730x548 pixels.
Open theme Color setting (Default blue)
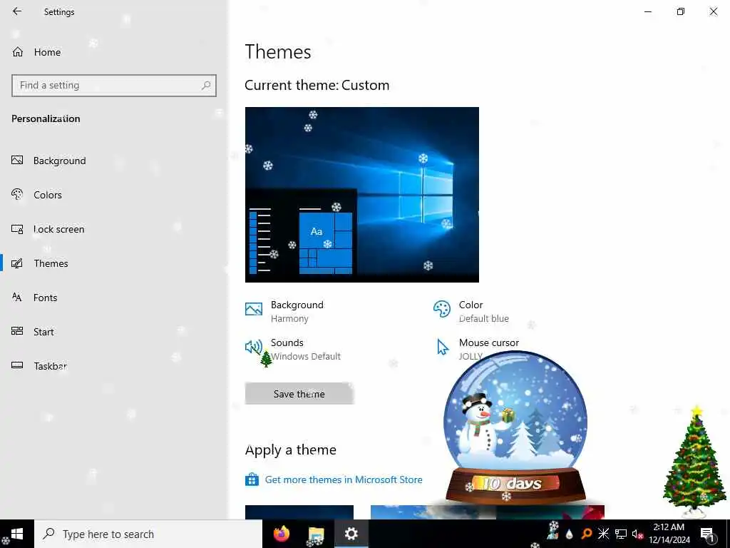tap(471, 311)
